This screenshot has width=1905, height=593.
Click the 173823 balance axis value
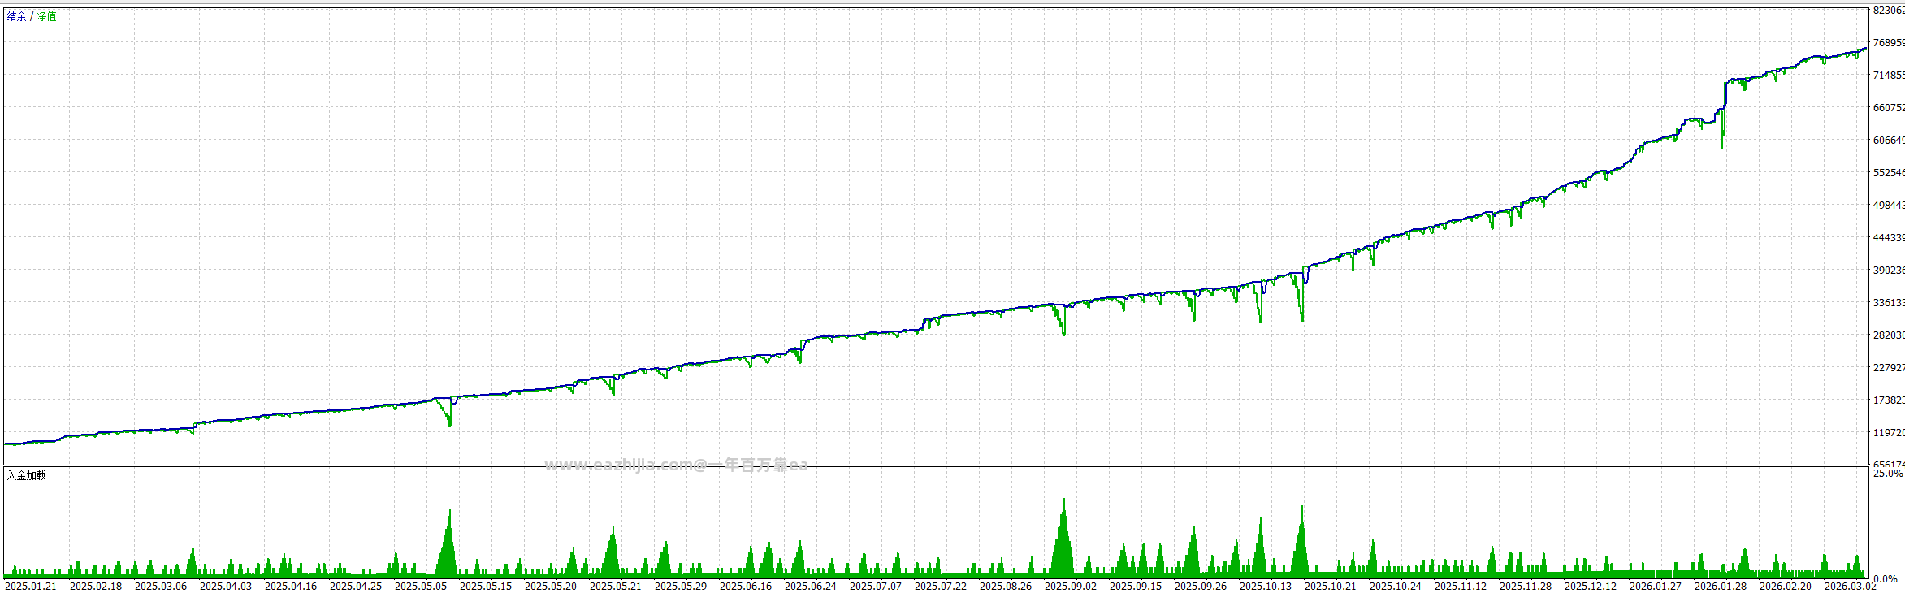1889,400
